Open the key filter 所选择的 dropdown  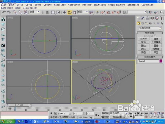[x=119, y=113]
